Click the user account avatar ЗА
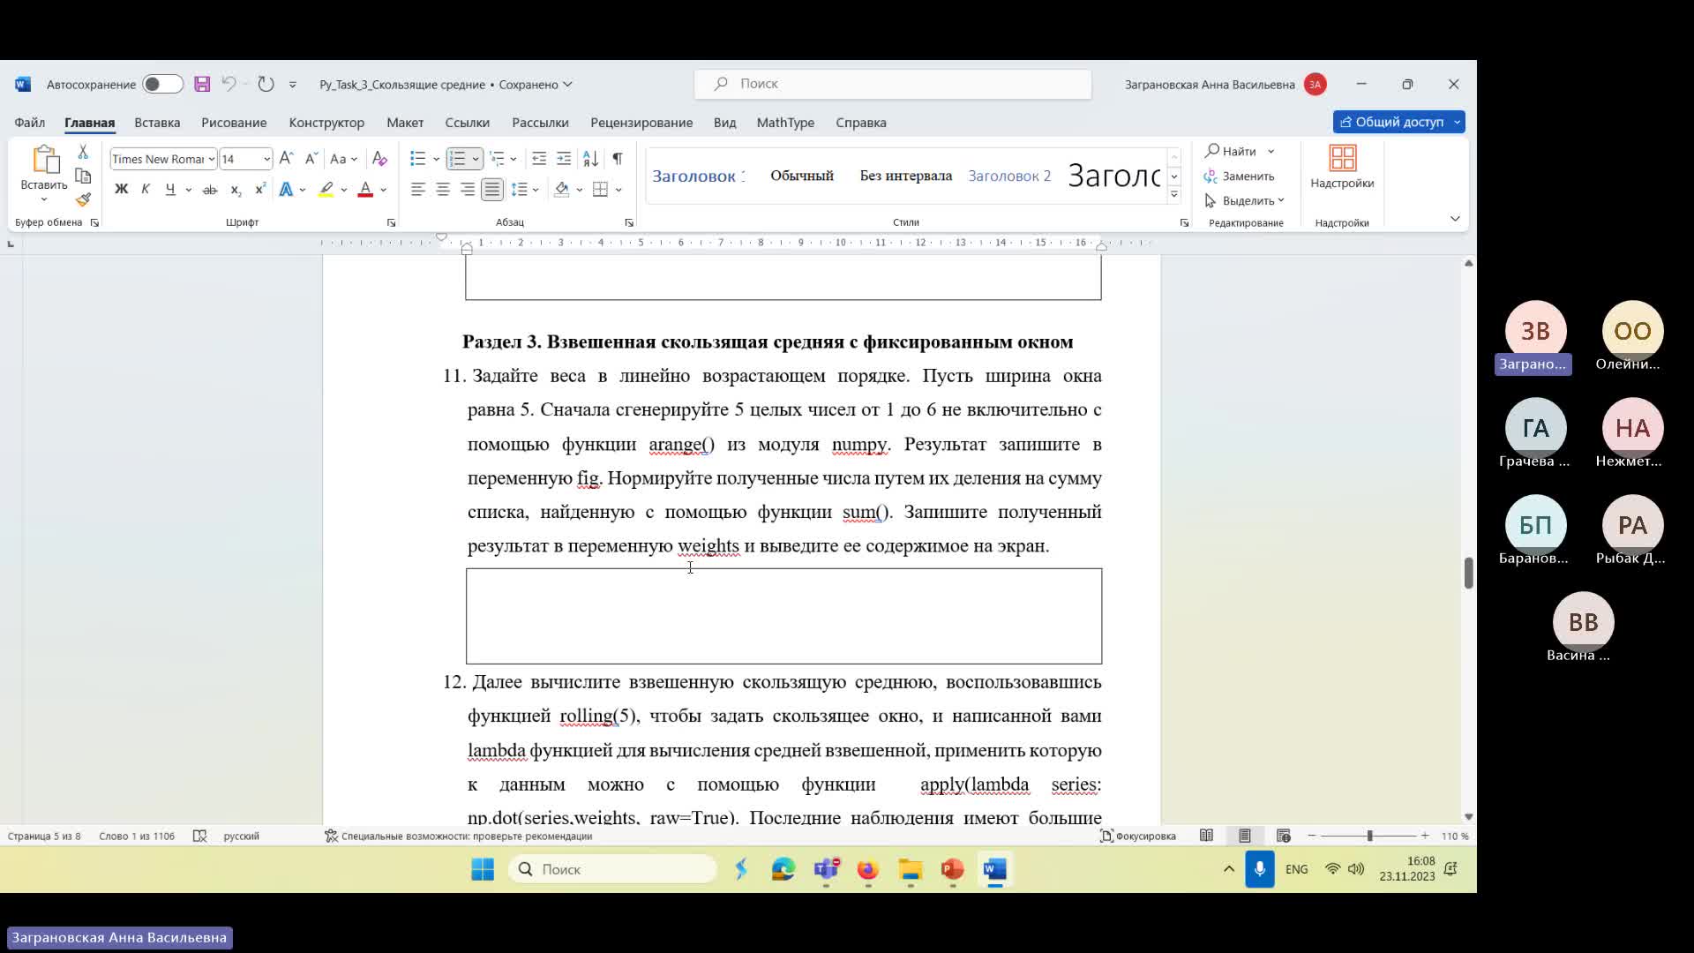 coord(1315,84)
